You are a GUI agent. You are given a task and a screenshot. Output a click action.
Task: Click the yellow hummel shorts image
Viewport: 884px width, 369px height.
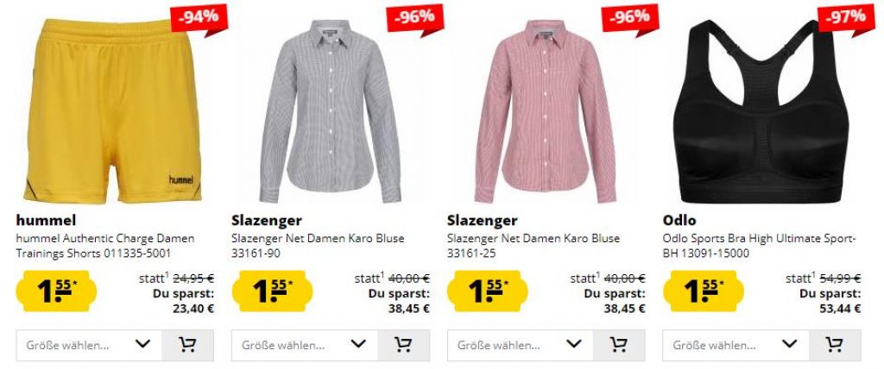click(x=113, y=111)
